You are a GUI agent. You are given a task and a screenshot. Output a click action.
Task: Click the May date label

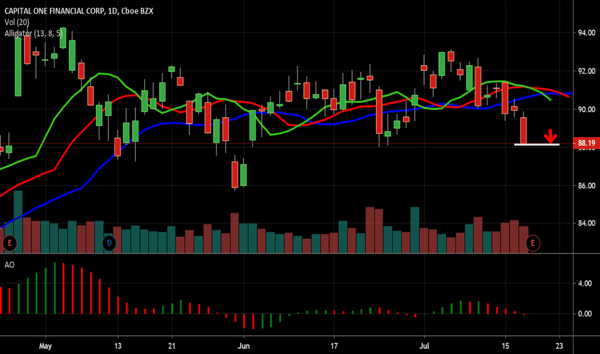[x=45, y=346]
